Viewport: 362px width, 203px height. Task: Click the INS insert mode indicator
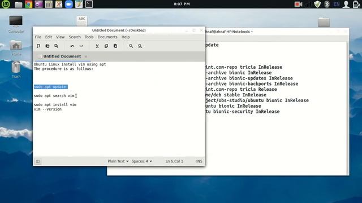[199, 161]
